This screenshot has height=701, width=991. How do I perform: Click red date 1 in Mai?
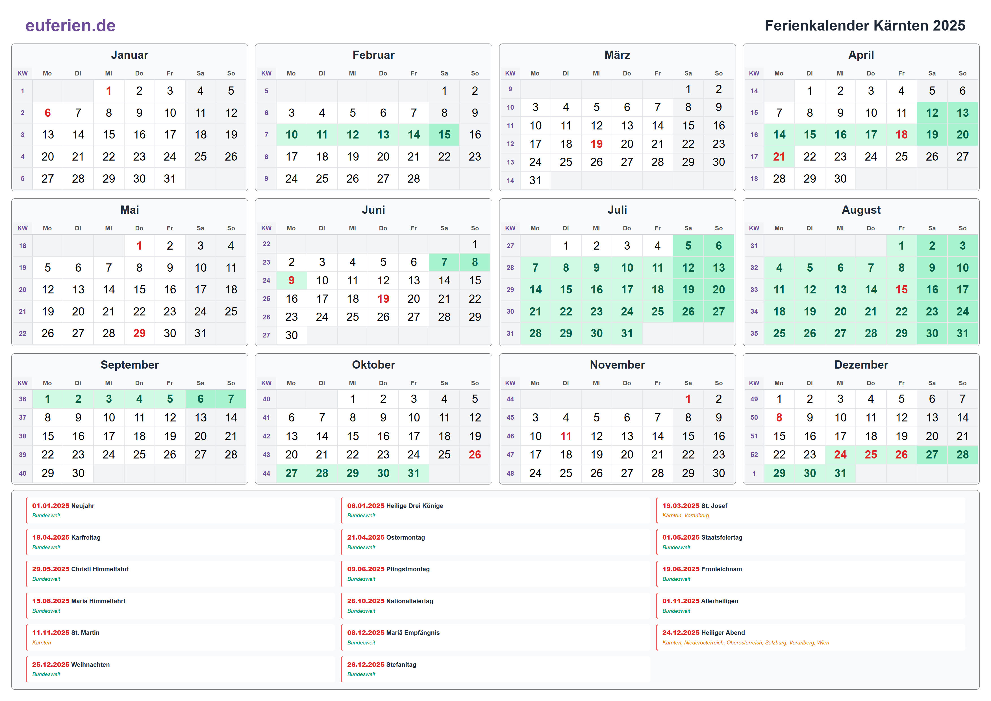tap(139, 246)
